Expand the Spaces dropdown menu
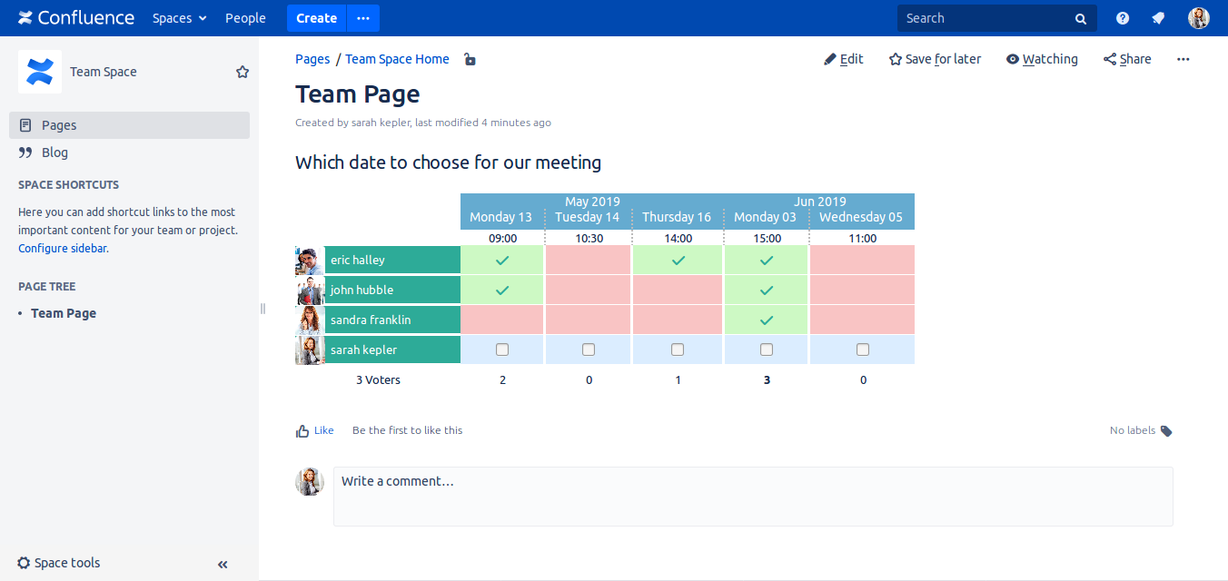 tap(179, 18)
